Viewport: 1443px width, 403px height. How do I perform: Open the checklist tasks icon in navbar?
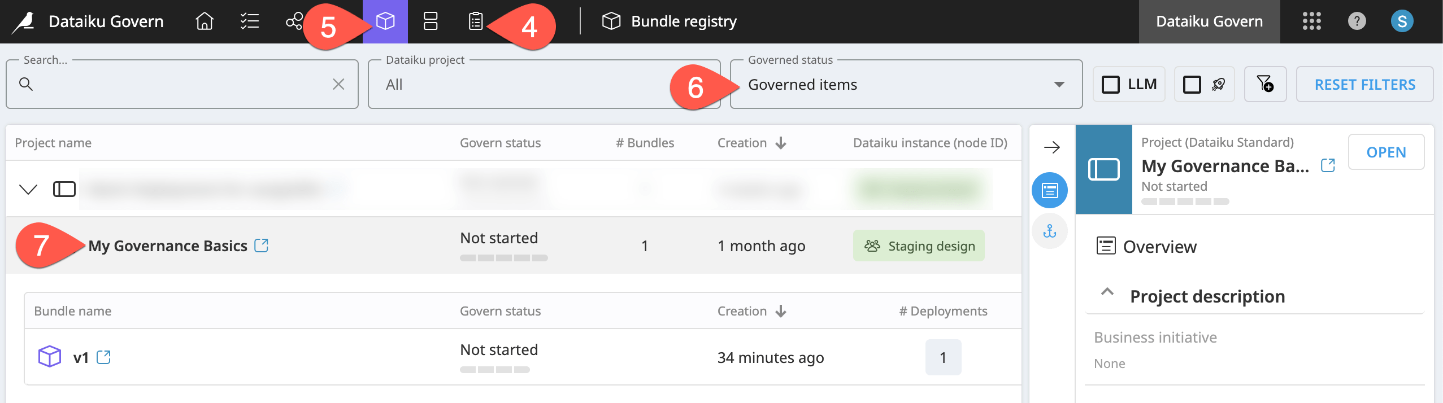point(250,21)
